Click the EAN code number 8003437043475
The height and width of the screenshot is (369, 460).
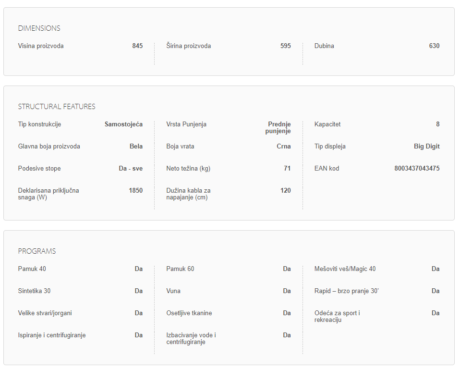click(417, 169)
